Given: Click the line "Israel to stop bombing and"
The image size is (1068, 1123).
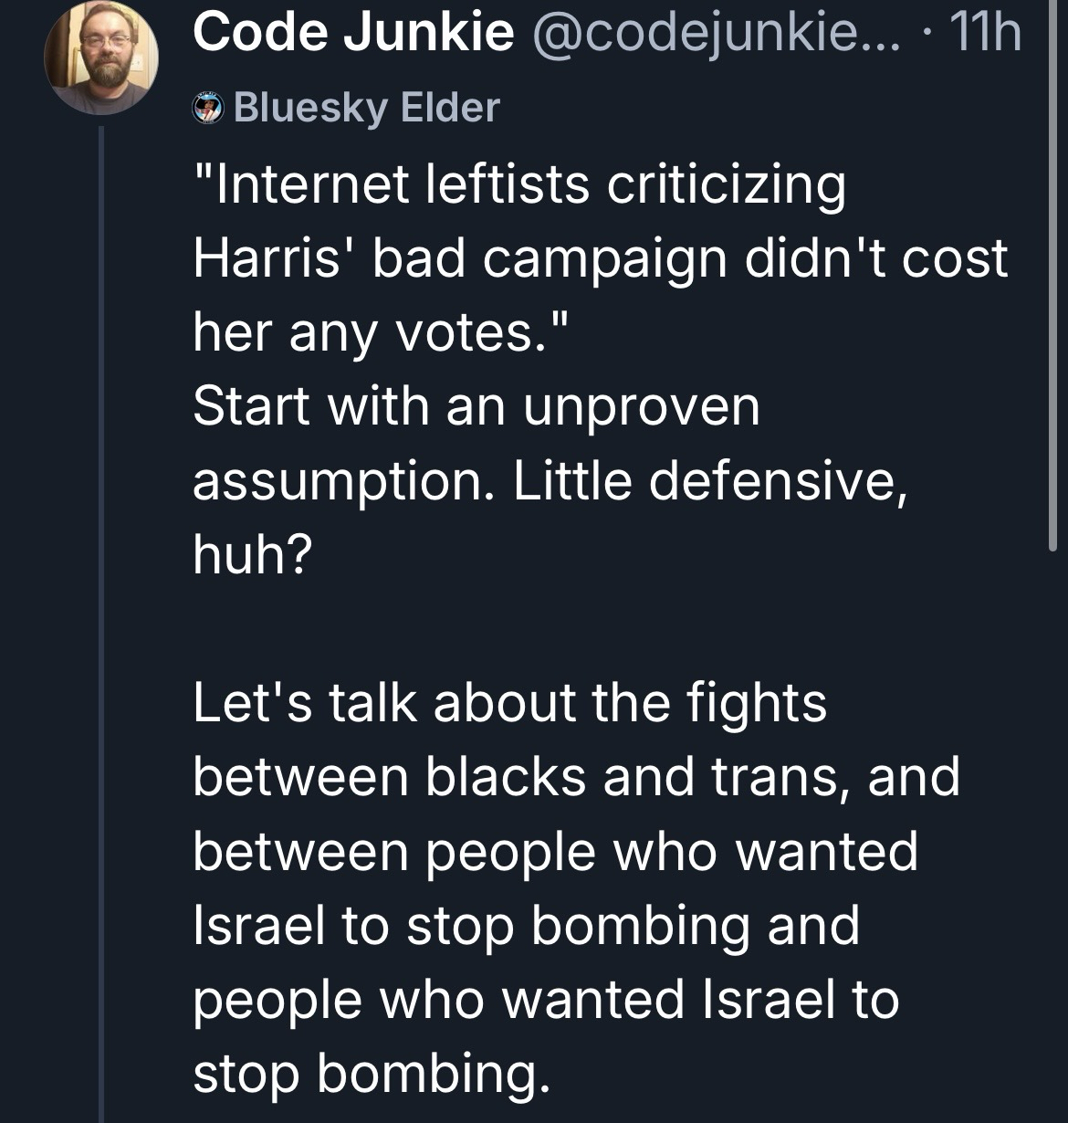Looking at the screenshot, I should coord(526,925).
